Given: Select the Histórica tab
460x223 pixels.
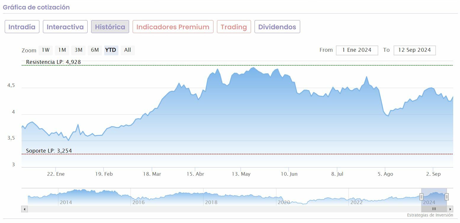Looking at the screenshot, I should [110, 27].
